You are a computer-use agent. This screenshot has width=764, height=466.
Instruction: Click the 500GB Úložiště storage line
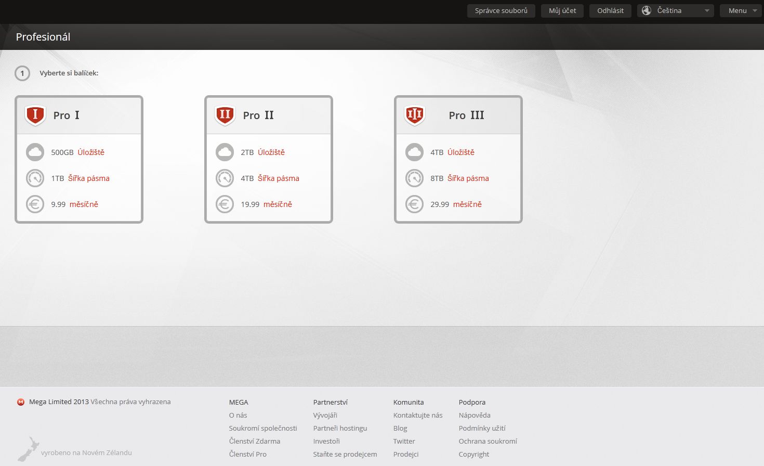click(78, 152)
